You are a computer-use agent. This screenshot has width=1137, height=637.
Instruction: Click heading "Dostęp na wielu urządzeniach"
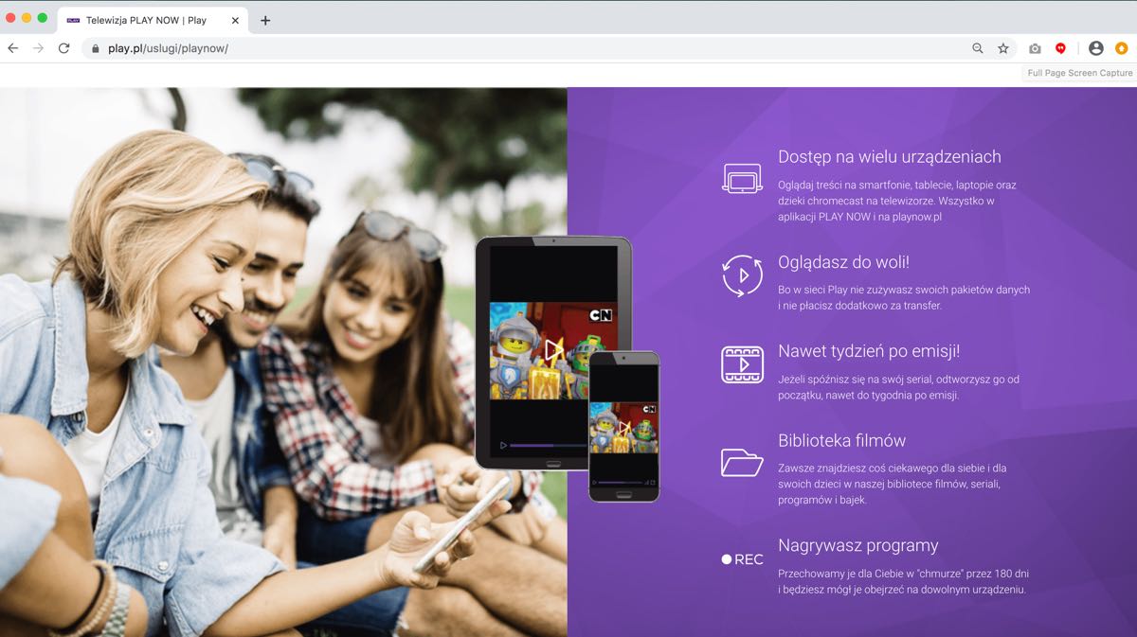[889, 157]
